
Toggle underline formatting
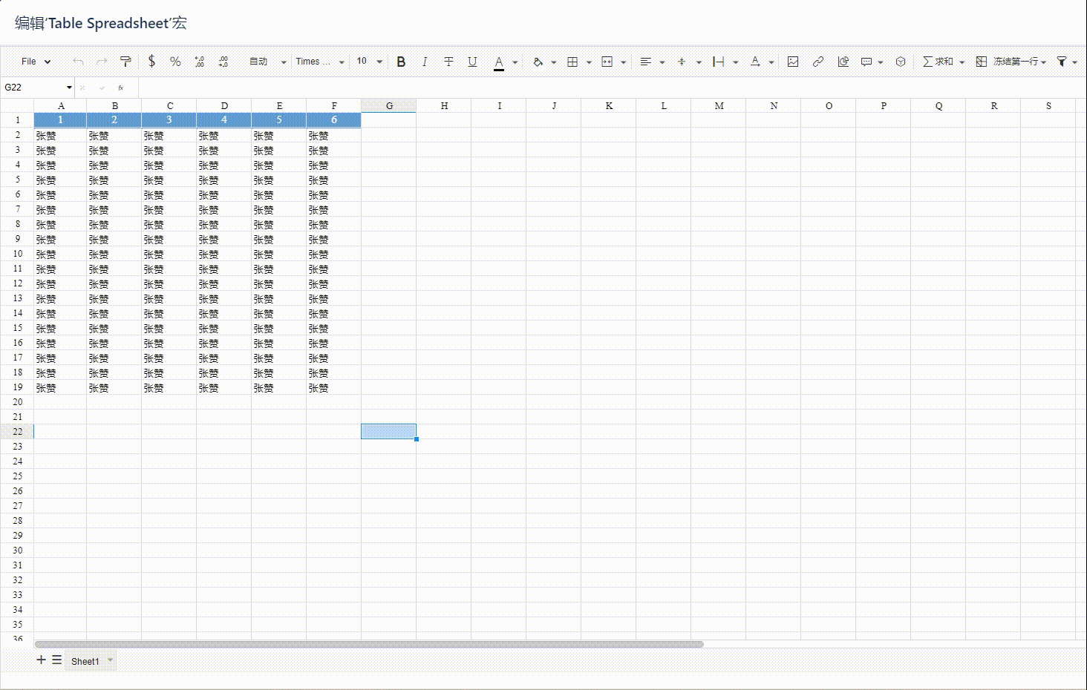click(472, 62)
